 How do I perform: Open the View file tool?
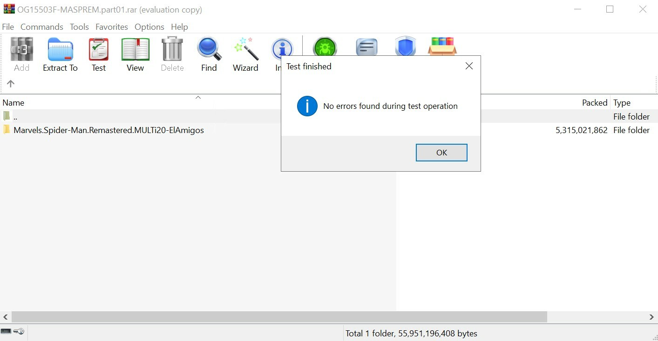(x=135, y=49)
